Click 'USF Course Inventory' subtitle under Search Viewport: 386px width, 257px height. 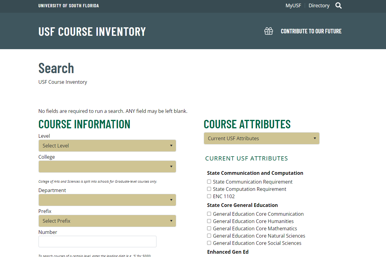pyautogui.click(x=63, y=82)
